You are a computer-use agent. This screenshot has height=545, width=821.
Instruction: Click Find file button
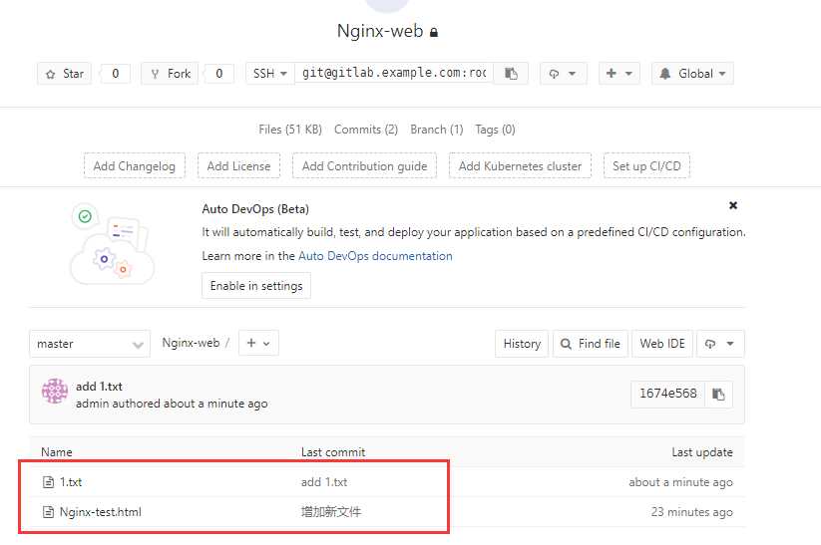(x=591, y=344)
